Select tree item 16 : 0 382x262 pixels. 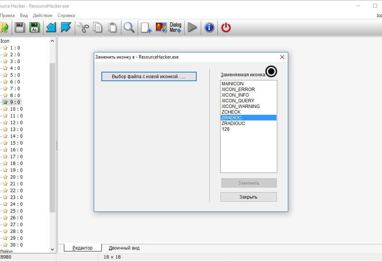point(16,150)
